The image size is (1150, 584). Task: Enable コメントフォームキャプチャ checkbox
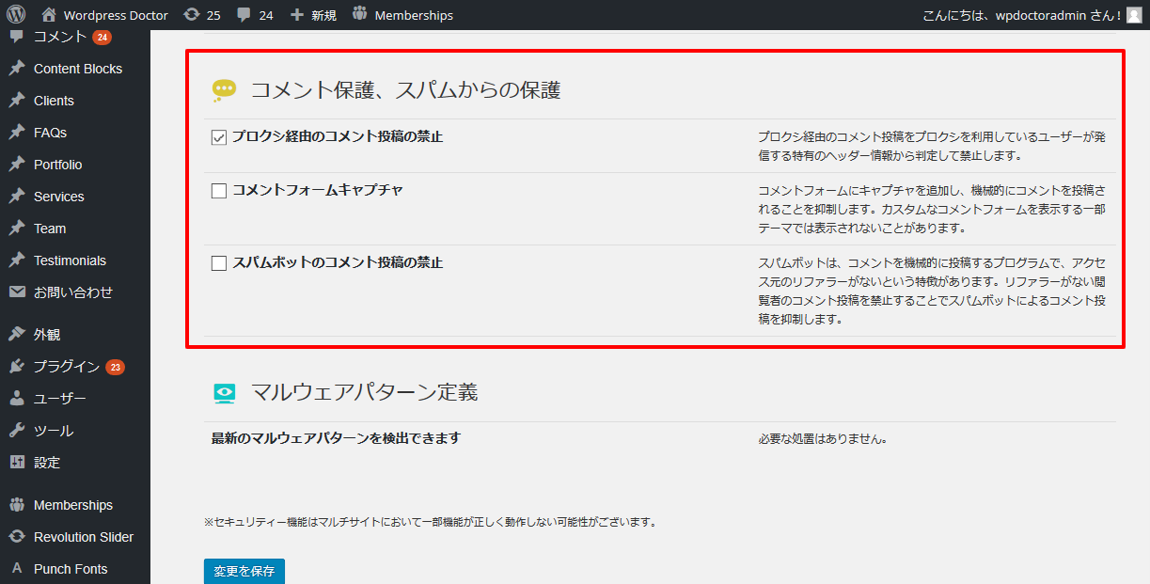pos(219,191)
